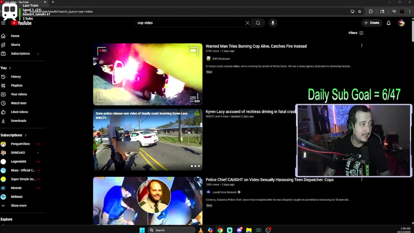Click install app icon in address bar
The height and width of the screenshot is (233, 414).
(x=352, y=11)
